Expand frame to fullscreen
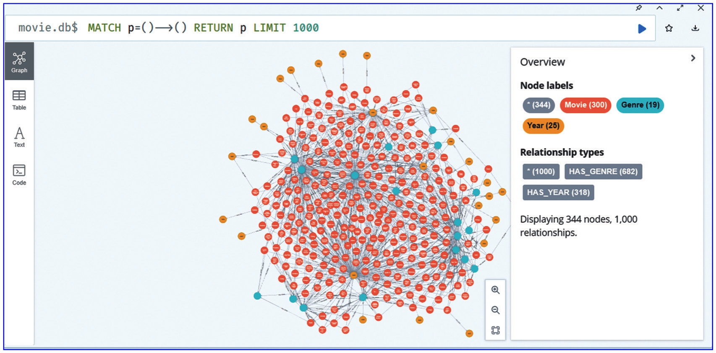 pos(680,8)
